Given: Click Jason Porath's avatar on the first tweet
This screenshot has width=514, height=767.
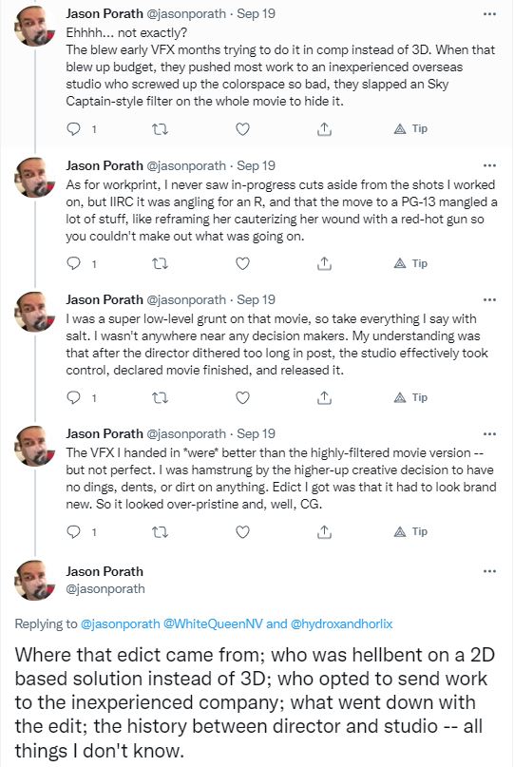Looking at the screenshot, I should 35,27.
